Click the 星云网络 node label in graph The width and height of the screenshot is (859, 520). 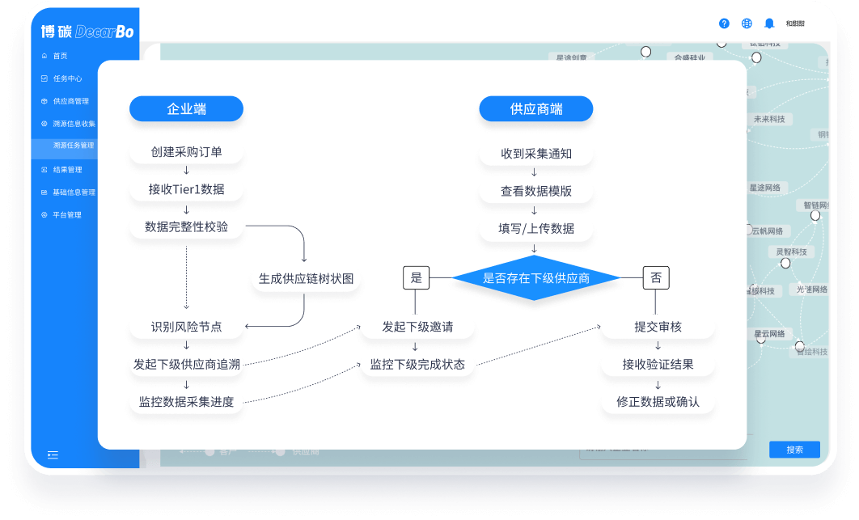(769, 333)
